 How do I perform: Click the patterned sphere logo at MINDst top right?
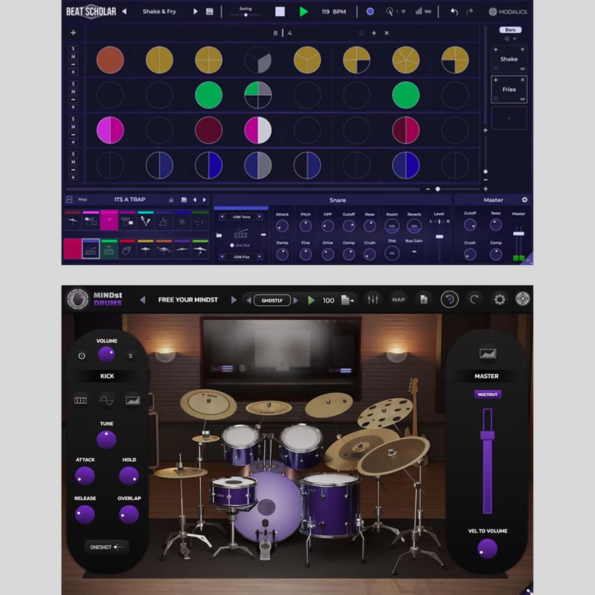coord(523,299)
